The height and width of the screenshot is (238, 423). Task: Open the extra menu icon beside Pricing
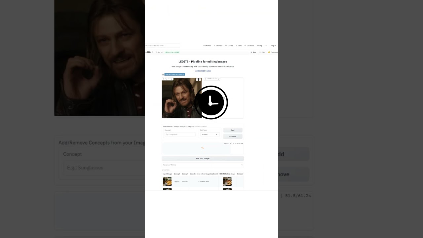point(265,46)
